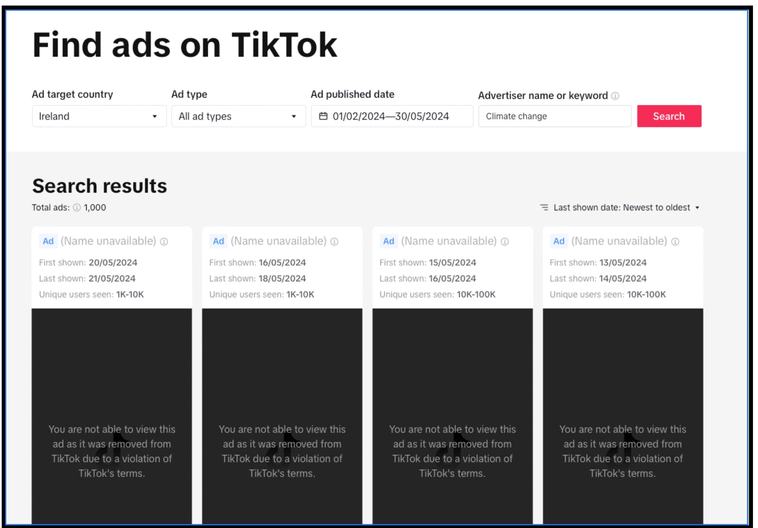Open the Ad published date range picker
The width and height of the screenshot is (758, 528).
pos(392,116)
